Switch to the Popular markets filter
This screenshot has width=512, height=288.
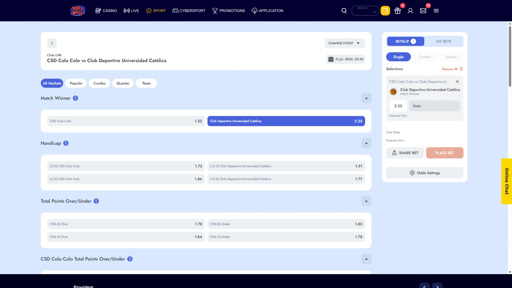point(76,83)
